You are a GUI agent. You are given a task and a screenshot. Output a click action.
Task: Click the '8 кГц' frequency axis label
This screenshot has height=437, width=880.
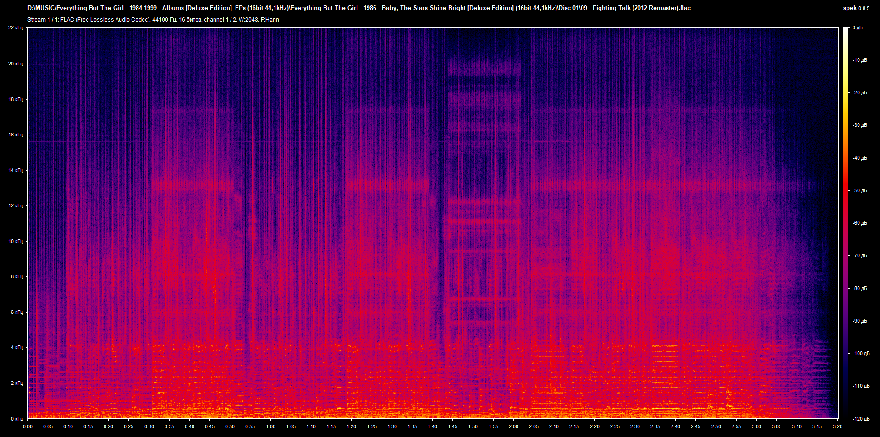pyautogui.click(x=17, y=276)
